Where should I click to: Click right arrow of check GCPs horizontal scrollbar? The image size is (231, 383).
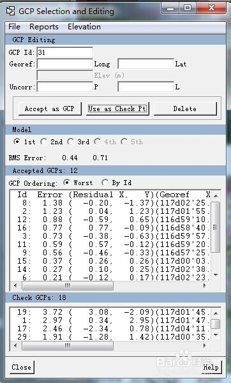[205, 345]
